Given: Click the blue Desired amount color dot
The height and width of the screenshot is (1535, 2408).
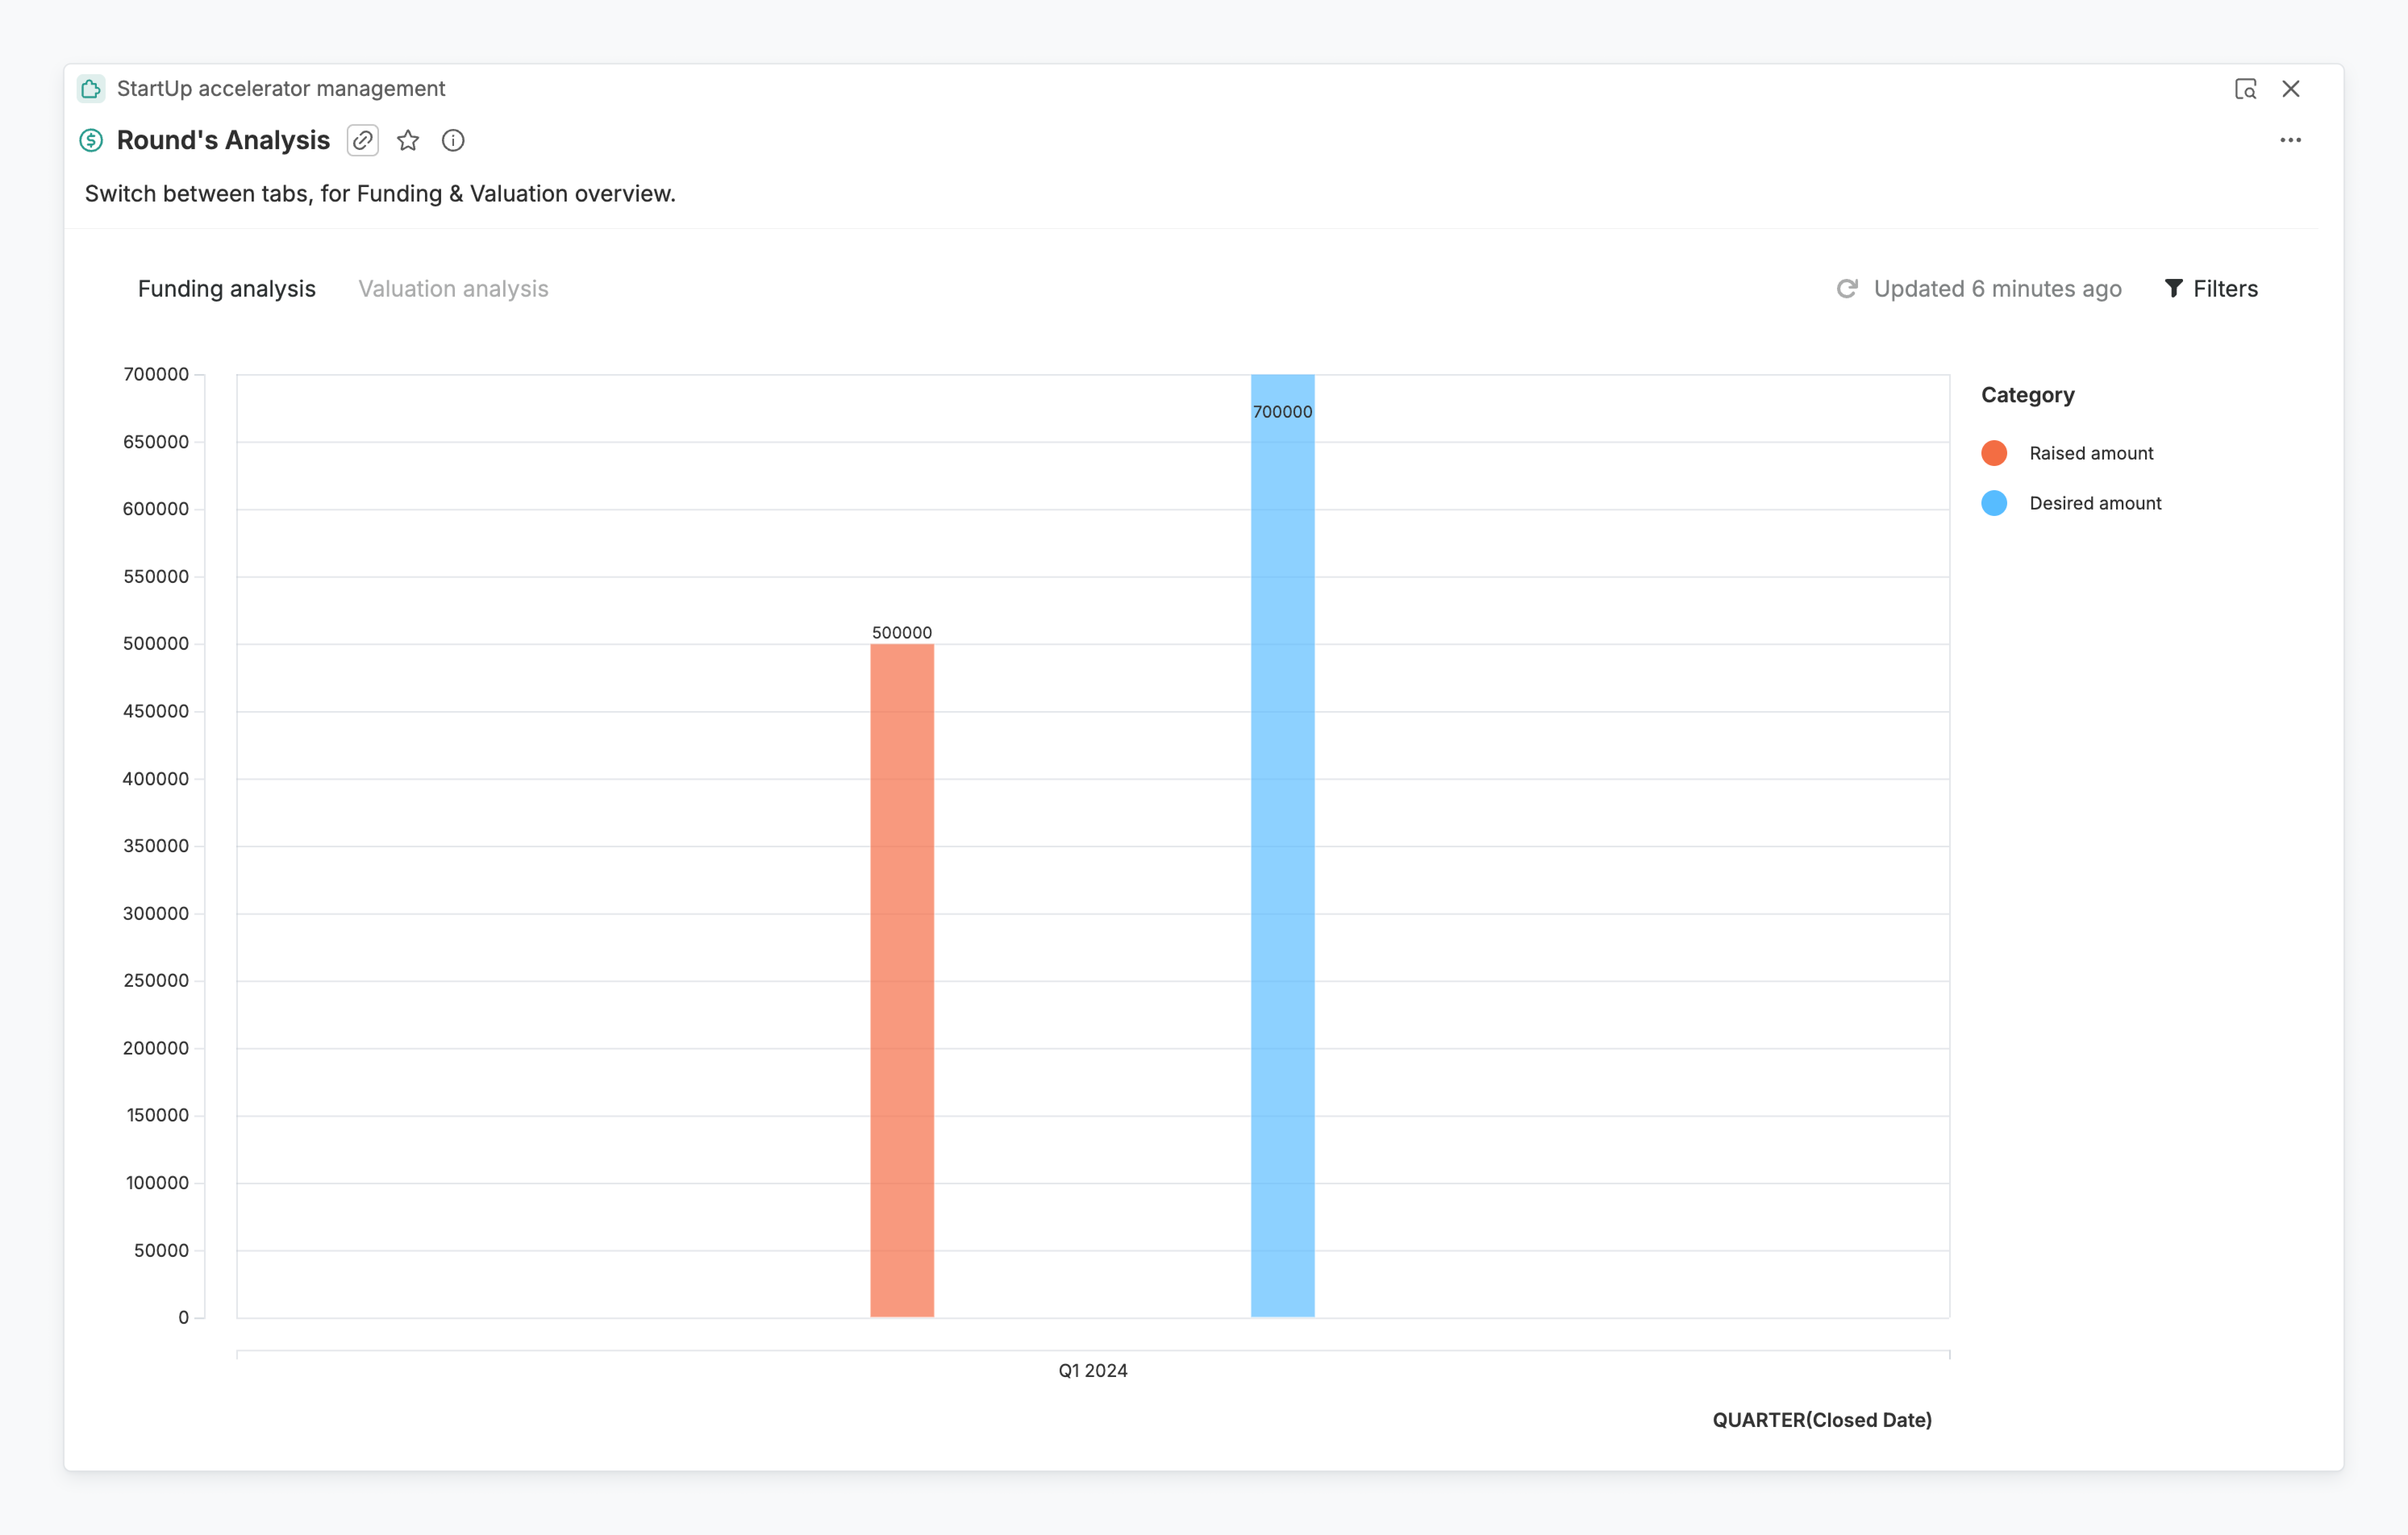Looking at the screenshot, I should (1994, 503).
